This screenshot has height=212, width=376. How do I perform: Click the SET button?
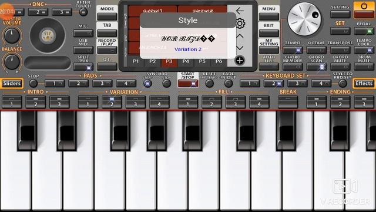[340, 31]
